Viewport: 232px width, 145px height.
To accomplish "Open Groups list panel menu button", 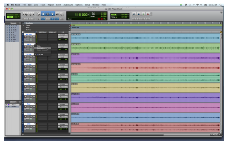I will pyautogui.click(x=20, y=102).
